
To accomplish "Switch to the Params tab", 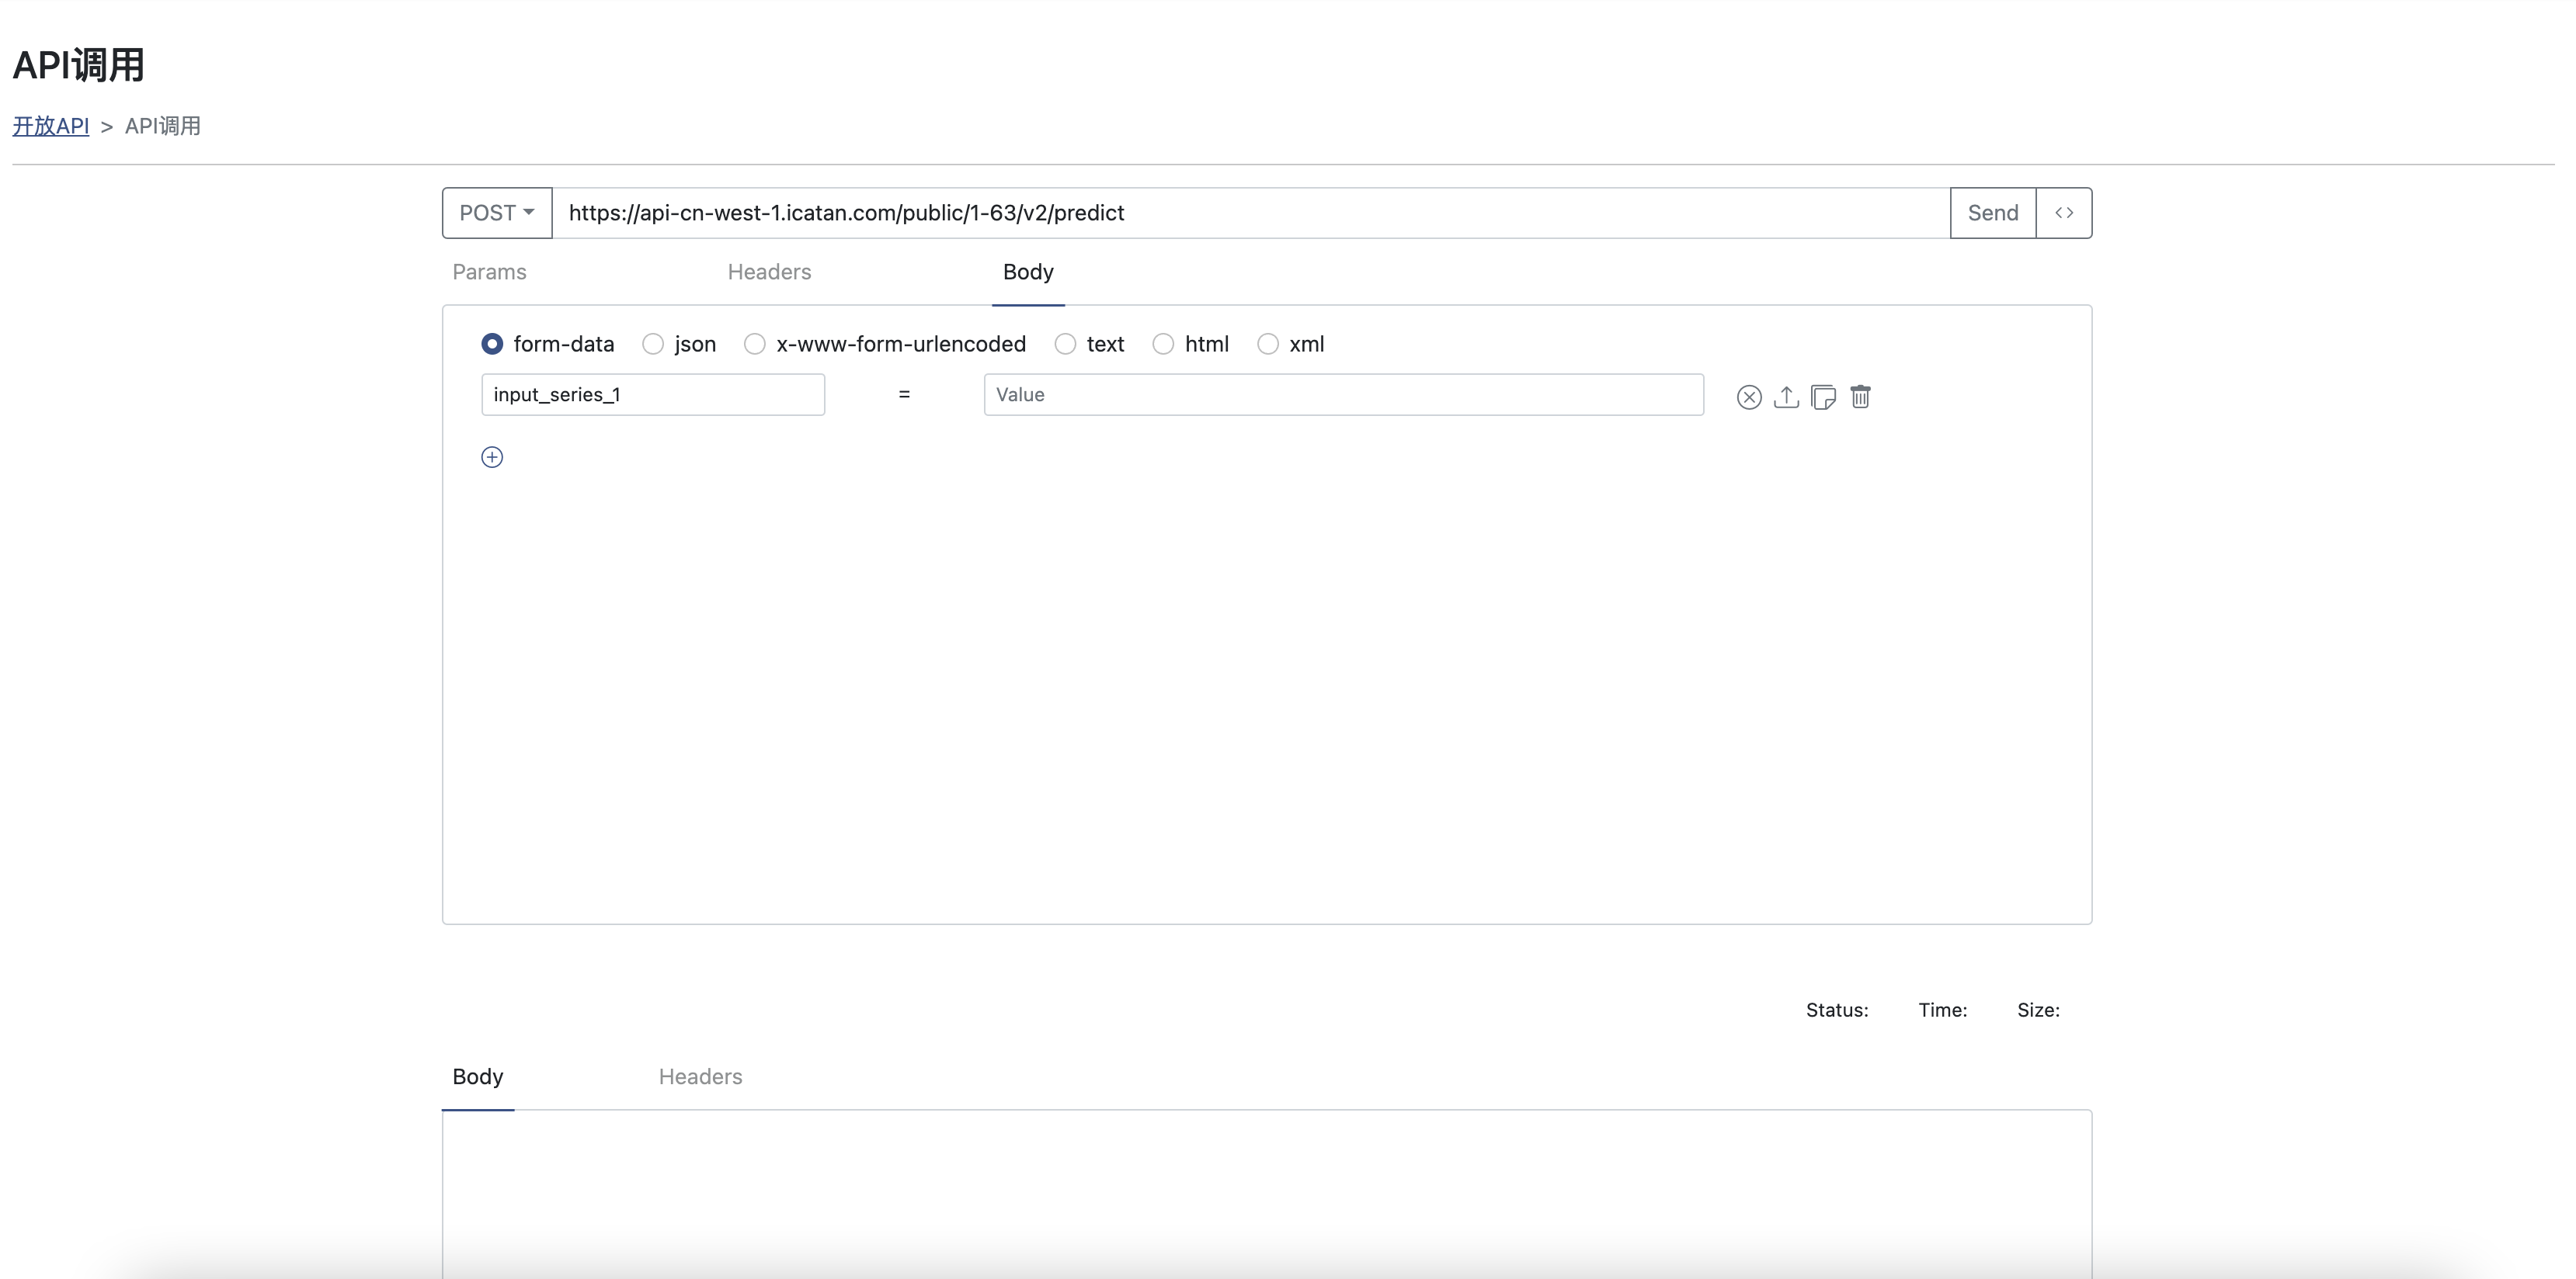I will click(489, 272).
